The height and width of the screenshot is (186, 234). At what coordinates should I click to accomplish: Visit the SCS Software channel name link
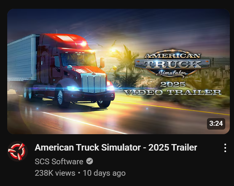(59, 162)
